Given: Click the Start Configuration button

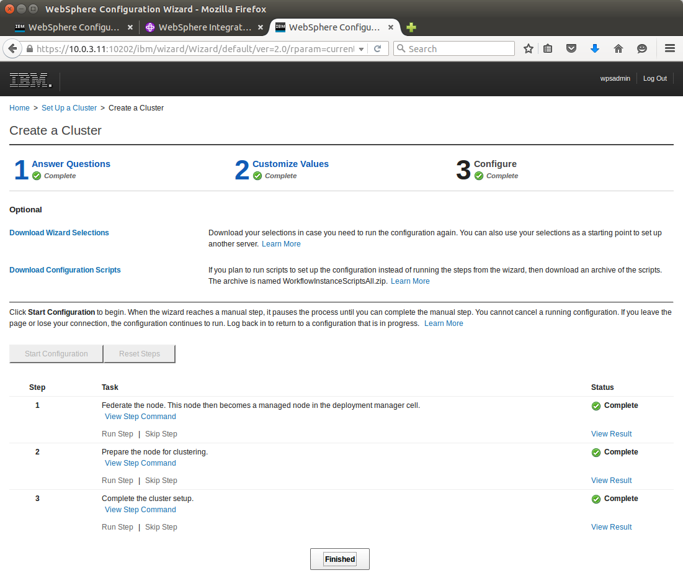Looking at the screenshot, I should pyautogui.click(x=56, y=354).
